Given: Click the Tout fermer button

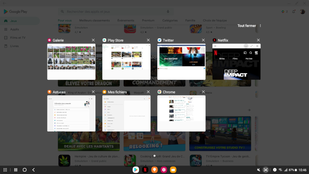Looking at the screenshot, I should pos(246,26).
